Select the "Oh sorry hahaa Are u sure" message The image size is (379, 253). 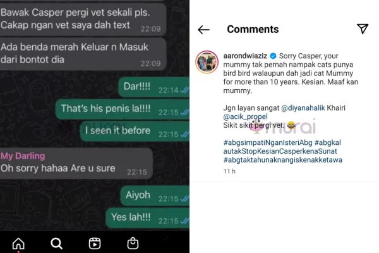(76, 163)
